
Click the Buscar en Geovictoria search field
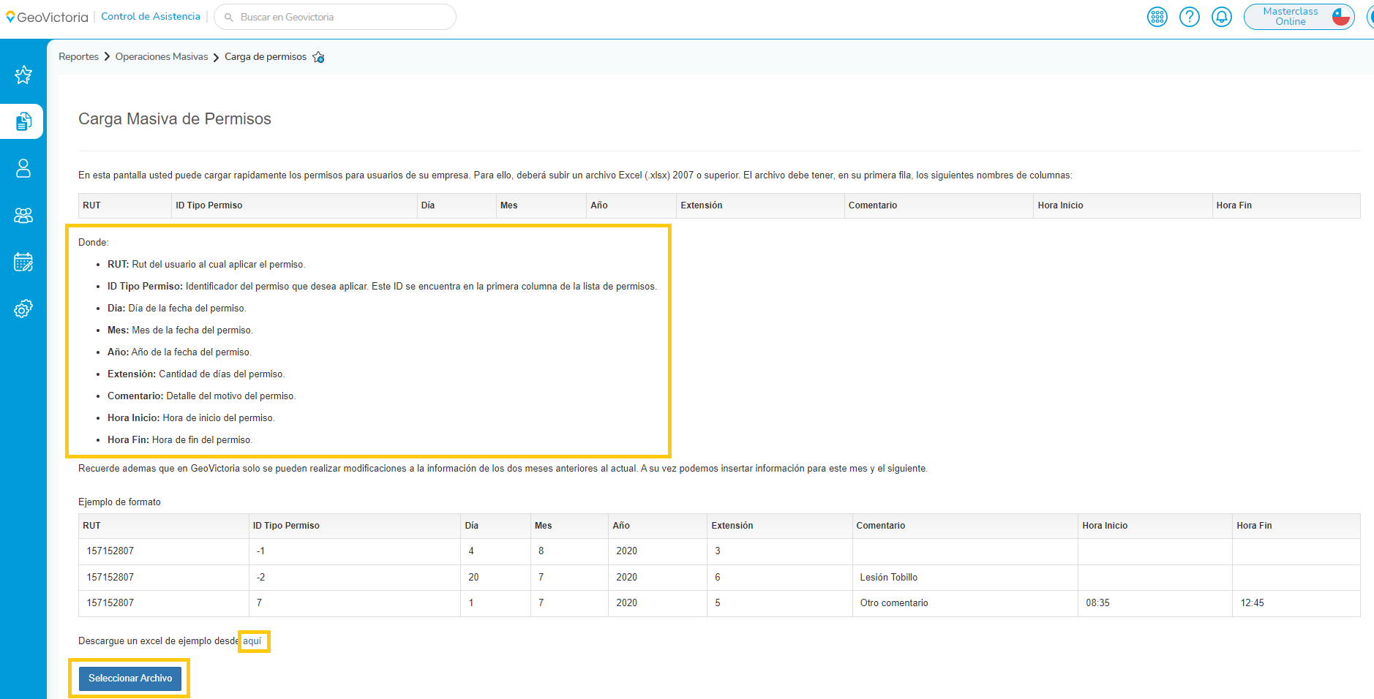[337, 17]
